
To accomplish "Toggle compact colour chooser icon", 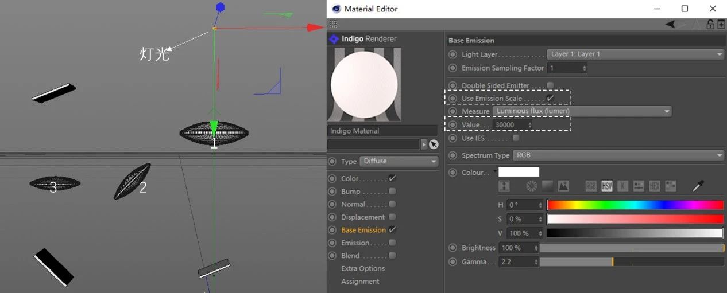I will pos(504,186).
